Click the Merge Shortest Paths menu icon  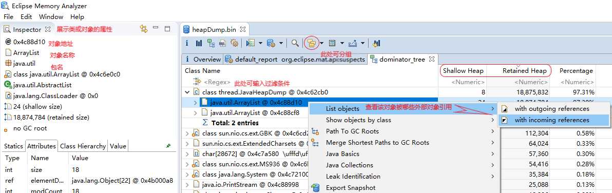(x=316, y=143)
